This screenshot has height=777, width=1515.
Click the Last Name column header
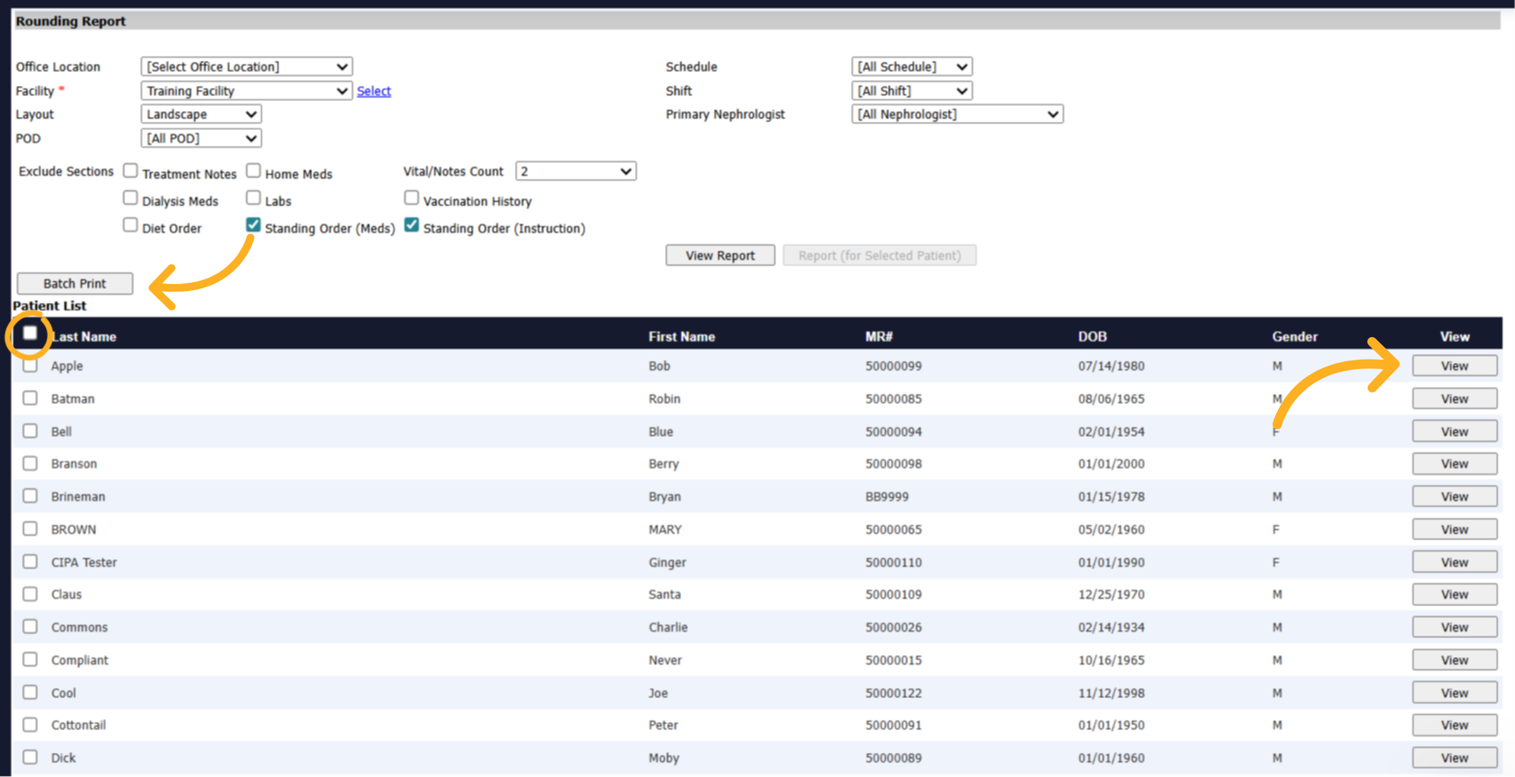click(84, 336)
